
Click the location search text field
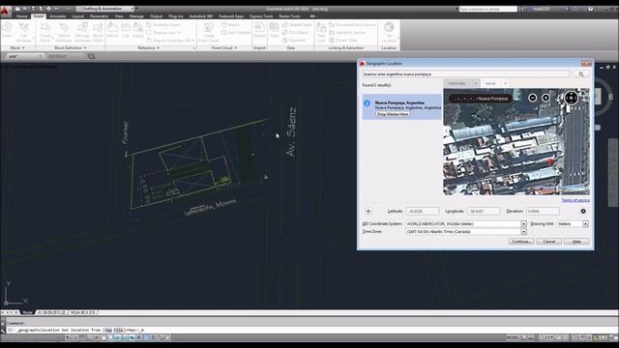[466, 74]
